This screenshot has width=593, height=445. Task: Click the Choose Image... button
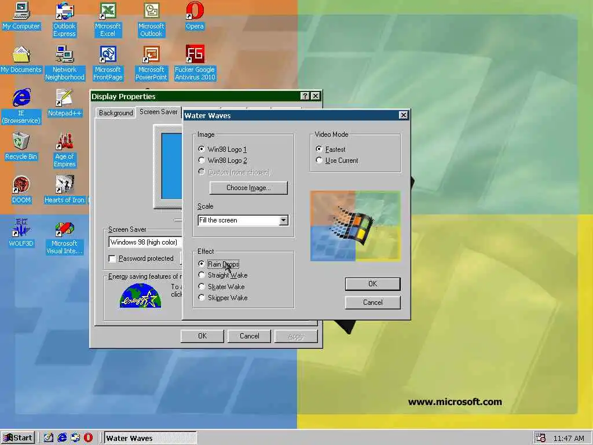(x=248, y=188)
